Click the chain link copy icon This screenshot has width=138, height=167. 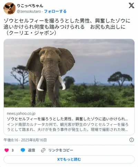tap(43, 150)
